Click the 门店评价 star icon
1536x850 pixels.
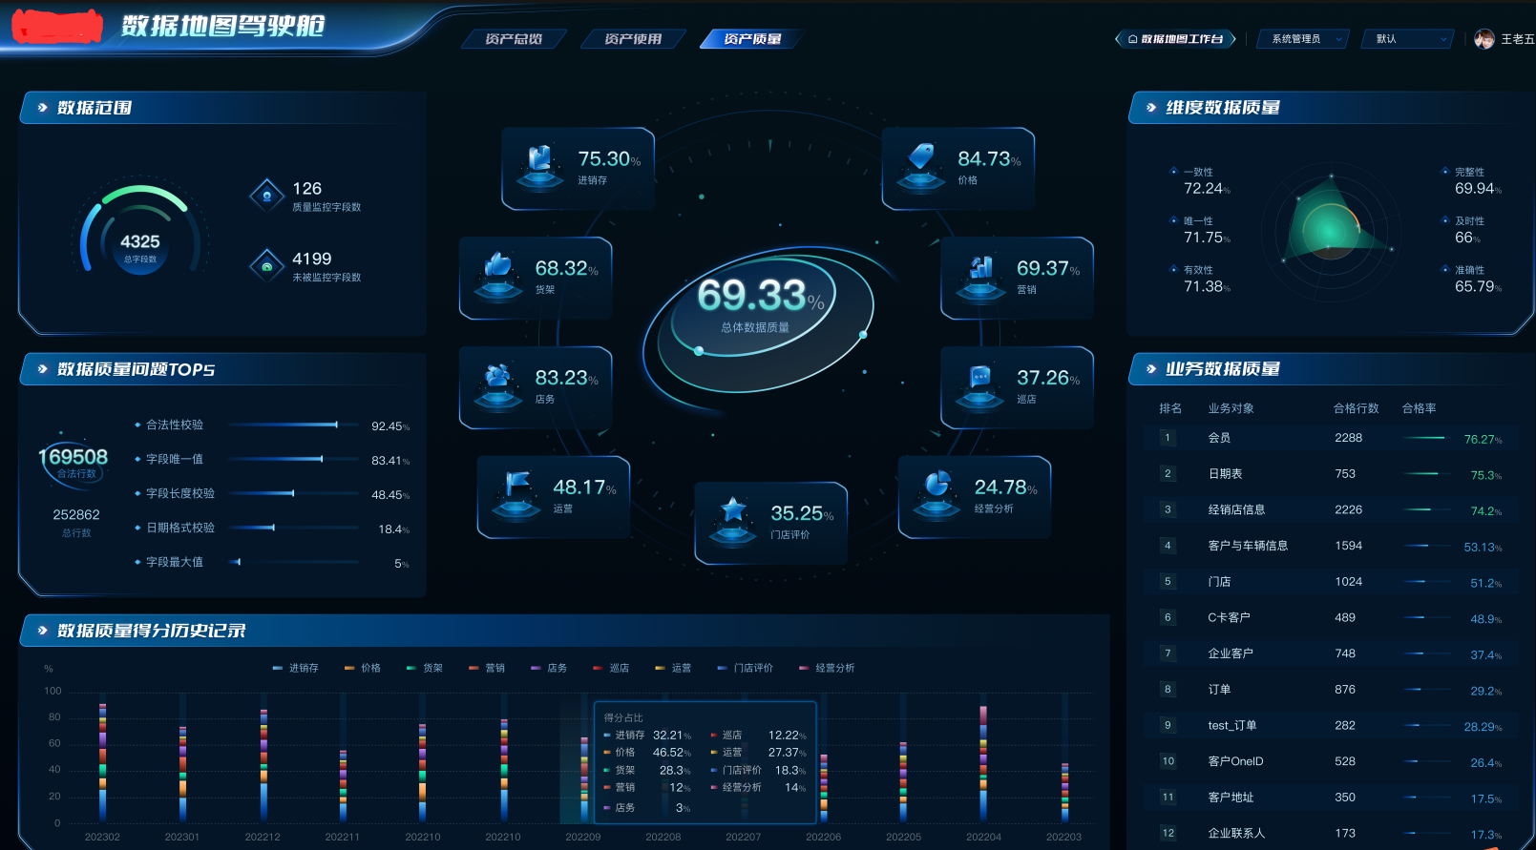pos(733,521)
